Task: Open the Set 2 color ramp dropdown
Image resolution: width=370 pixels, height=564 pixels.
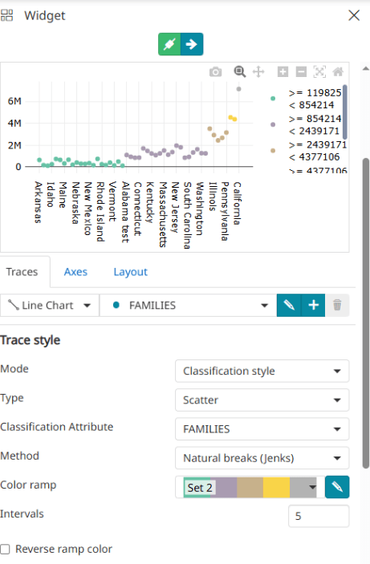Action: (x=250, y=487)
